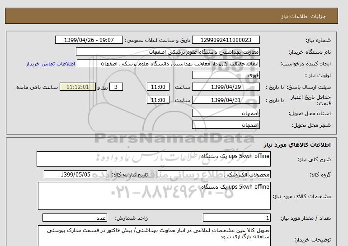Viewport: 348px width, 246px height.
Task: Click the quantity field showing 1
Action: [x=236, y=218]
